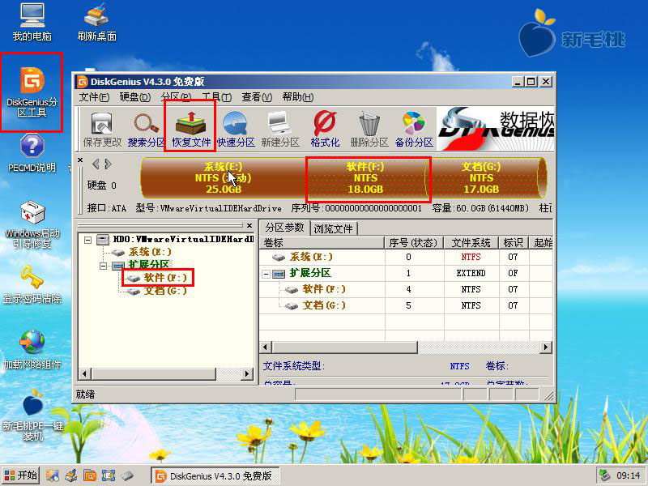Screen dimensions: 648x486
Task: Switch to the 浏览文件 tab
Action: pyautogui.click(x=334, y=228)
